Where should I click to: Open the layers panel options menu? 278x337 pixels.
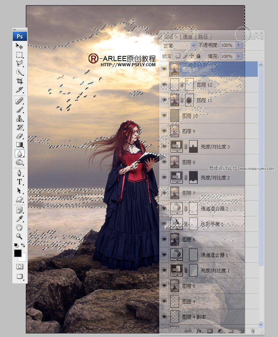261,38
